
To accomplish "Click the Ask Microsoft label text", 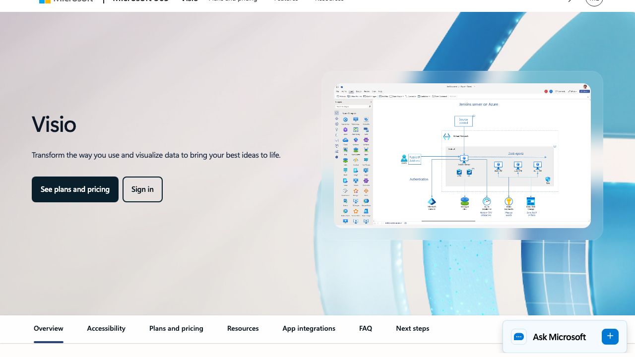I will tap(559, 337).
